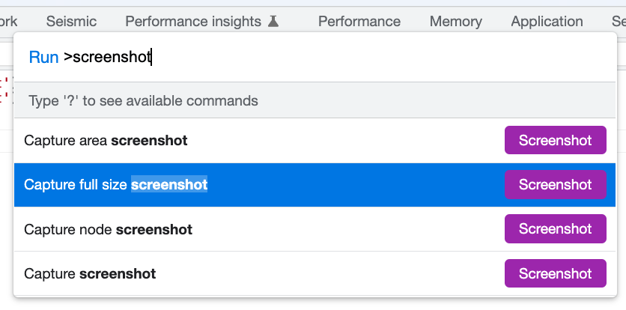Click the flask icon beside Performance insights
Viewport: 626px width, 310px height.
[273, 22]
